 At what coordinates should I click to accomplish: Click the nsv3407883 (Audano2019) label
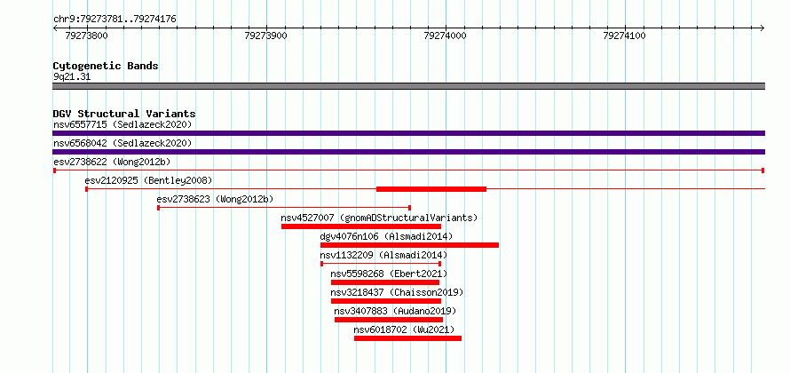(395, 311)
